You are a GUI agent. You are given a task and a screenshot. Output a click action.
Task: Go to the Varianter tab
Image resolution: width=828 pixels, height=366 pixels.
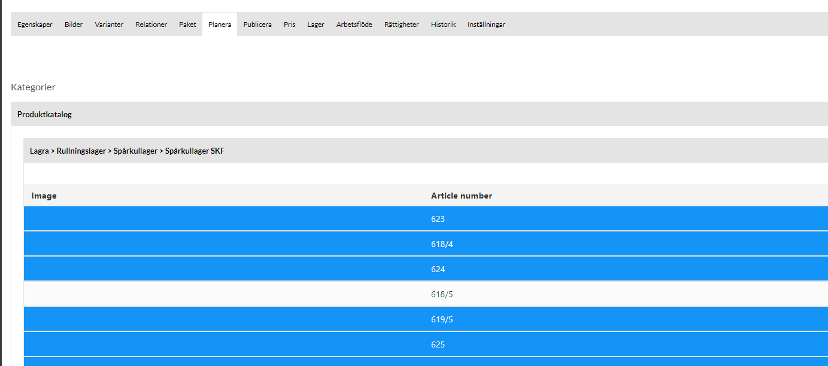pos(109,25)
